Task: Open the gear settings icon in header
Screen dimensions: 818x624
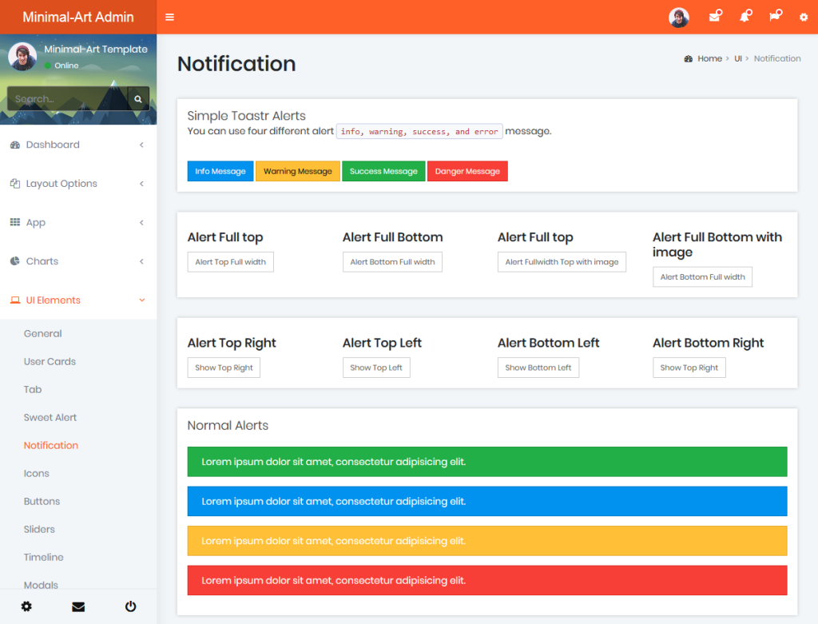Action: [x=804, y=18]
